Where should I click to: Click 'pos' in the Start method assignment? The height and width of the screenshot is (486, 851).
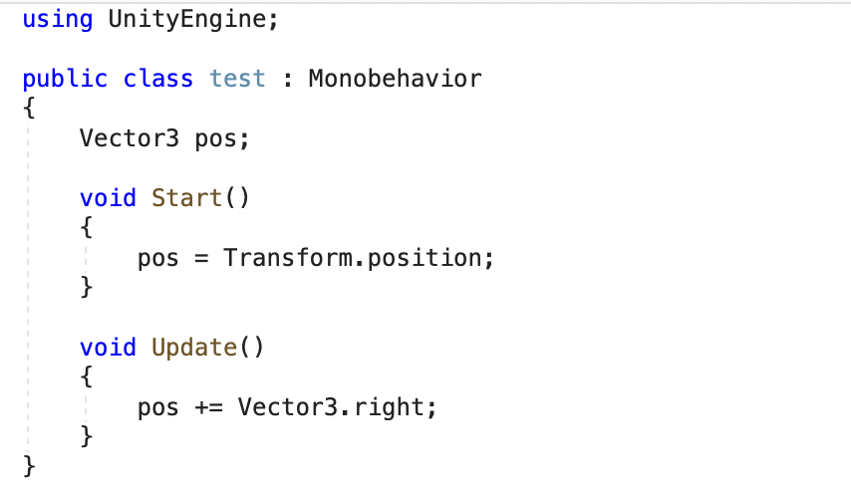point(157,259)
